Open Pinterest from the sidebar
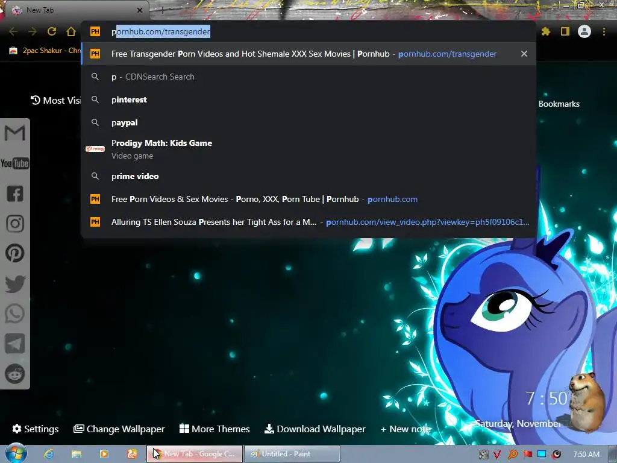Image resolution: width=617 pixels, height=463 pixels. (15, 253)
